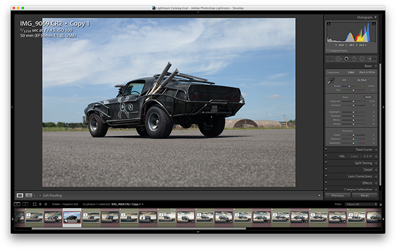This screenshot has width=396, height=250.
Task: Click the Previous button
Action: click(x=337, y=196)
